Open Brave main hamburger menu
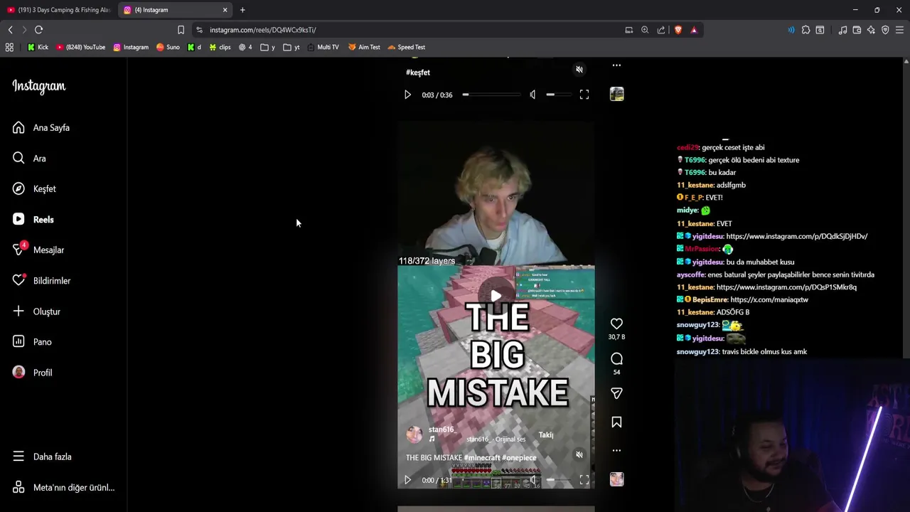910x512 pixels. (x=899, y=30)
